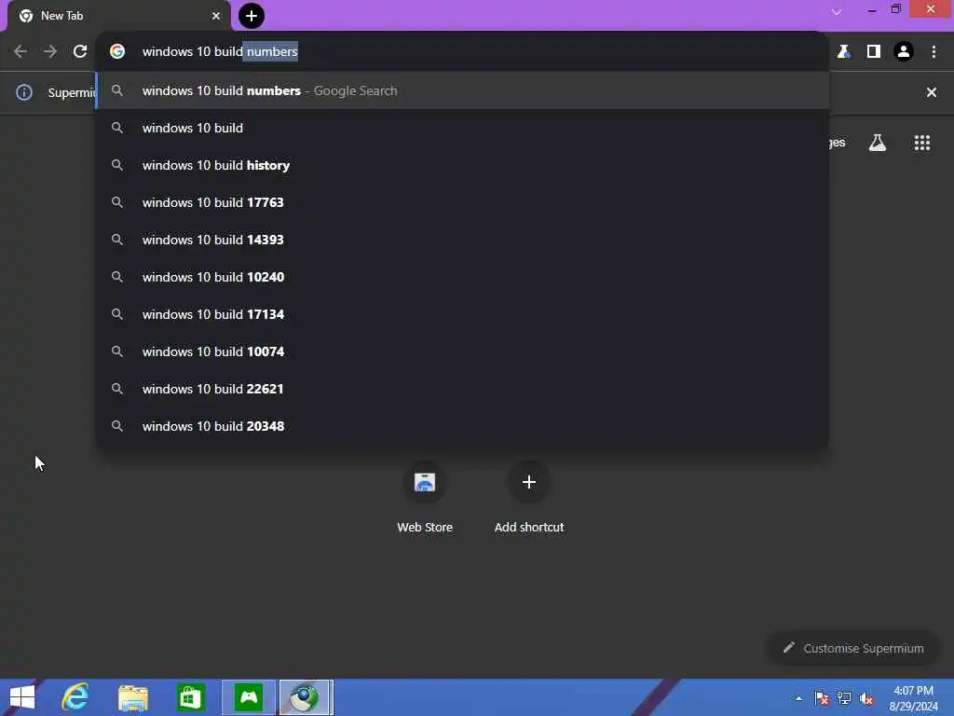Open the Google apps grid
This screenshot has height=716, width=954.
tap(921, 143)
